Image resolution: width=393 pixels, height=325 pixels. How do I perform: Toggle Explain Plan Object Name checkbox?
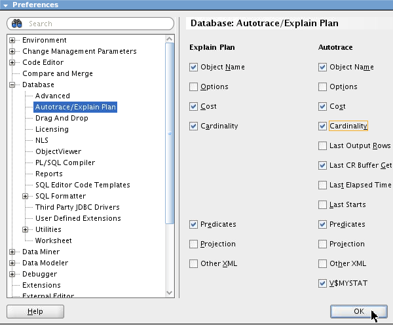click(x=193, y=67)
